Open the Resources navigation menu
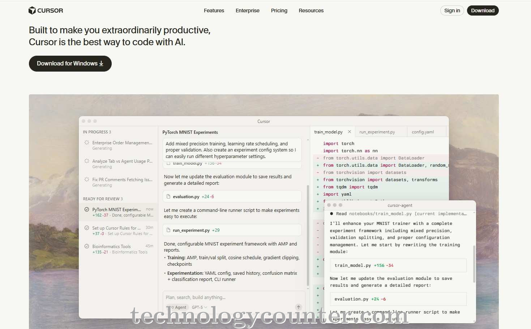The height and width of the screenshot is (329, 531). 311,10
